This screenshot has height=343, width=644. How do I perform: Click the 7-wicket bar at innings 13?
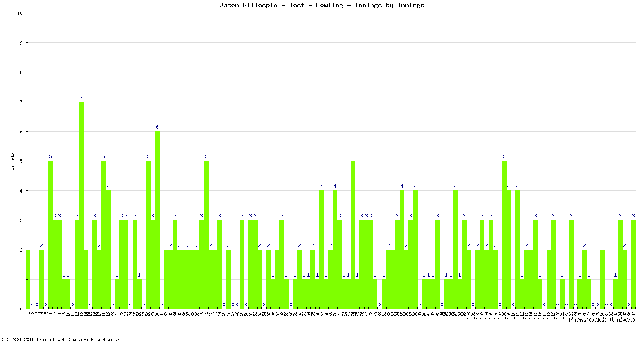coord(81,205)
